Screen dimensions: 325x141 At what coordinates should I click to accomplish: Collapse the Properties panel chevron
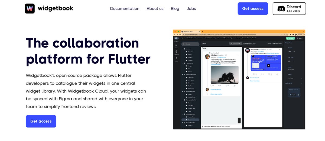[302, 43]
